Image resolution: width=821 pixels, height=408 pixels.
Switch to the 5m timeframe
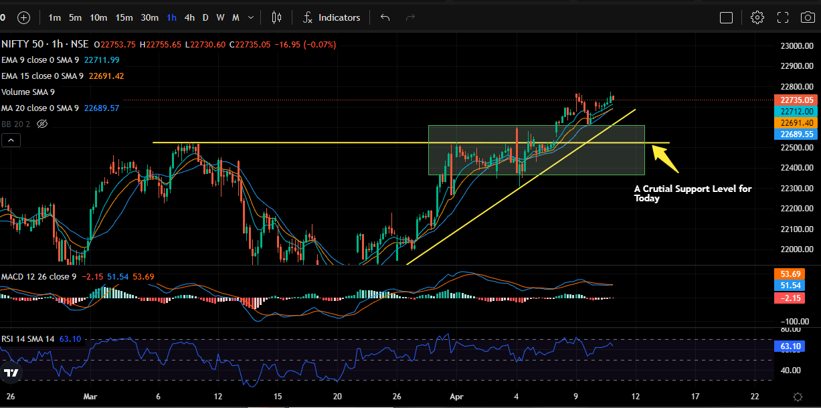(76, 17)
